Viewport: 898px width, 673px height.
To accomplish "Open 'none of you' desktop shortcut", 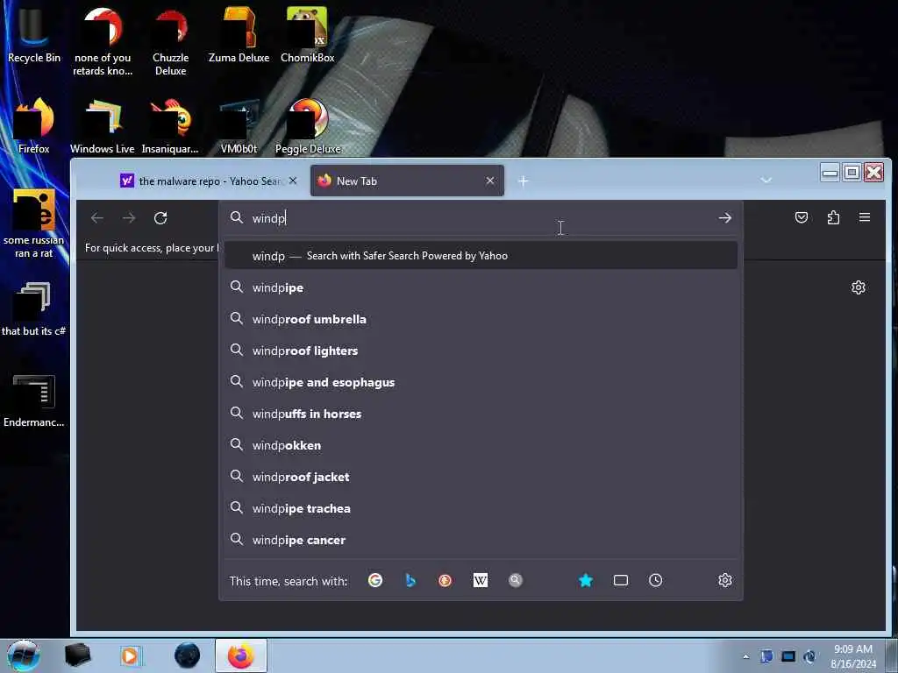I will coord(103,40).
